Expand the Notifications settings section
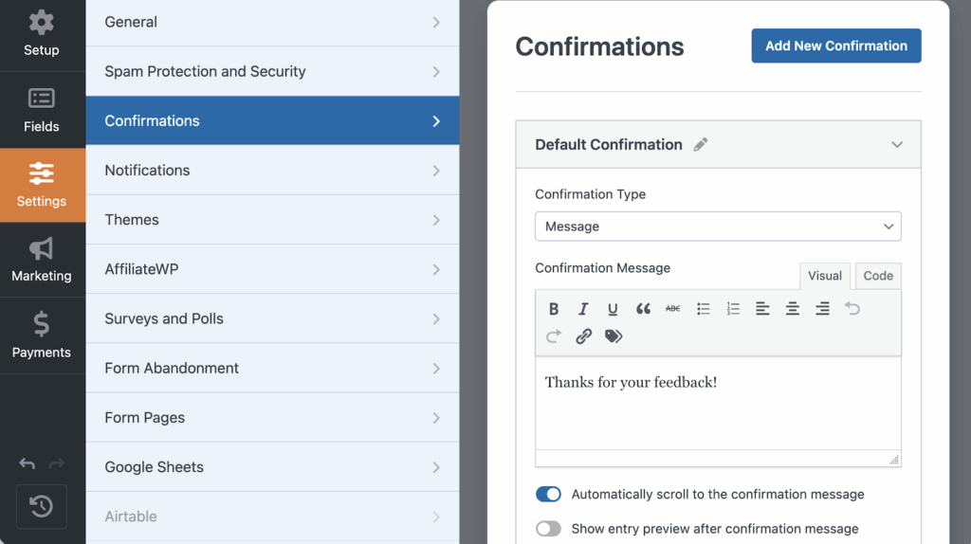The height and width of the screenshot is (544, 971). pos(272,171)
